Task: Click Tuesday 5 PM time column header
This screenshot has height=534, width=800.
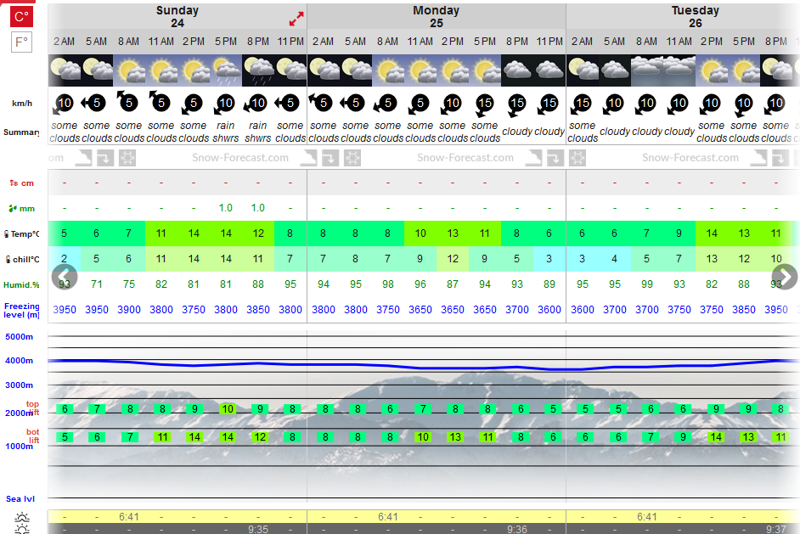Action: click(744, 42)
